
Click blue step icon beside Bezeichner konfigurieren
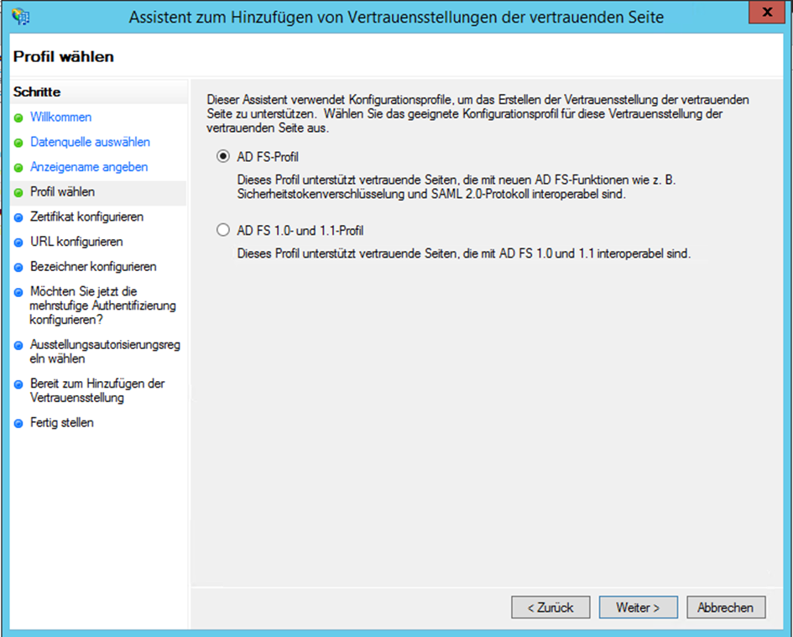click(22, 264)
